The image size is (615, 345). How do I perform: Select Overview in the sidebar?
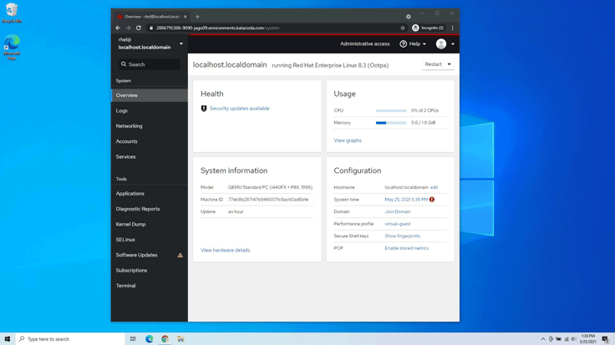(x=150, y=95)
